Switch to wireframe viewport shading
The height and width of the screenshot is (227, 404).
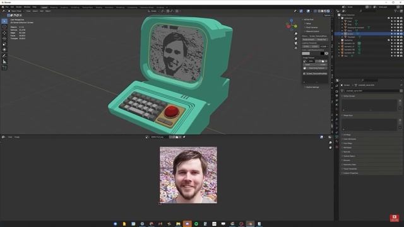click(319, 11)
